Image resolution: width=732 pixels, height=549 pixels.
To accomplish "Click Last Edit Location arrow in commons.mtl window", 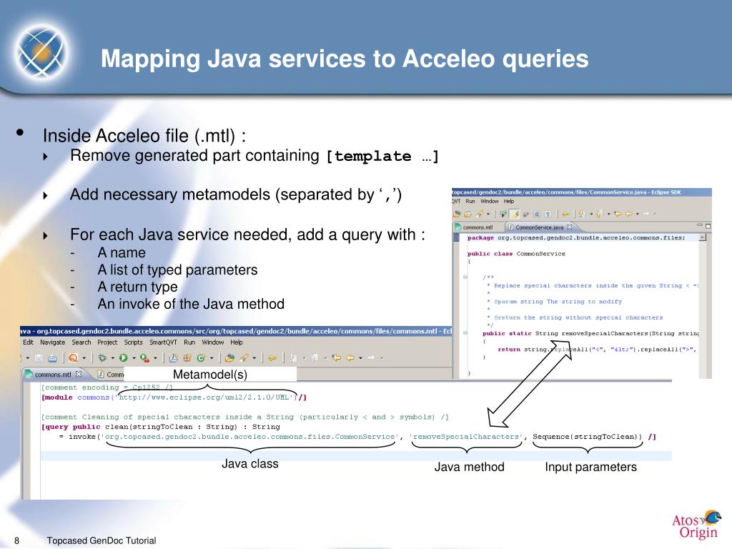I will [x=337, y=357].
